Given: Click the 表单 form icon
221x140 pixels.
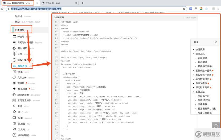Looking at the screenshot, I should (x=14, y=72).
